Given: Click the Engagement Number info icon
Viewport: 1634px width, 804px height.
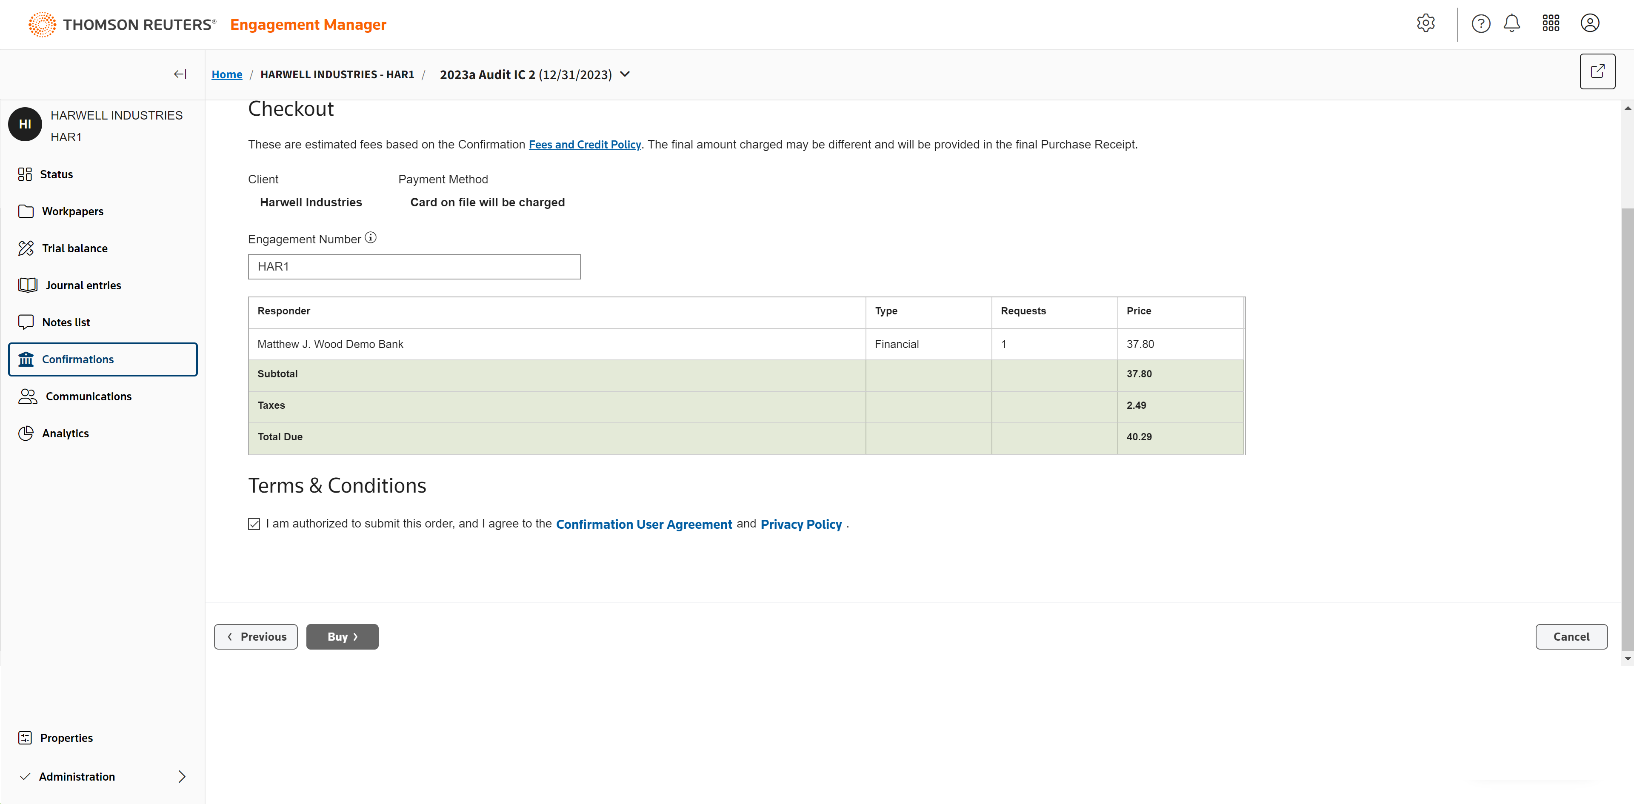Looking at the screenshot, I should coord(371,238).
